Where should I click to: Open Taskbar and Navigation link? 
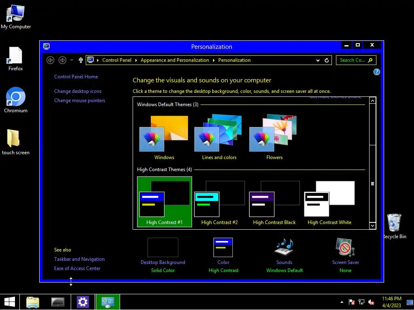pyautogui.click(x=79, y=259)
